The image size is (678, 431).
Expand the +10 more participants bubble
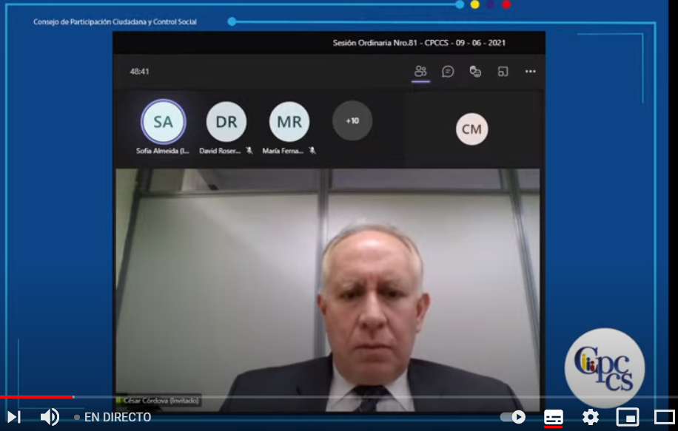click(x=352, y=121)
